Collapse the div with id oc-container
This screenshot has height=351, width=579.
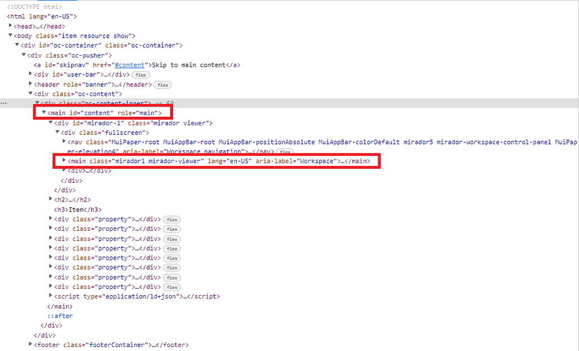(x=17, y=46)
